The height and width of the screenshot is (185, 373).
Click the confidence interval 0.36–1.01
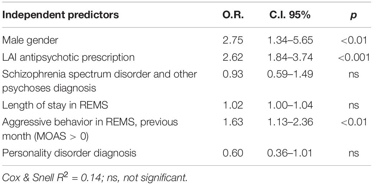[x=290, y=153]
